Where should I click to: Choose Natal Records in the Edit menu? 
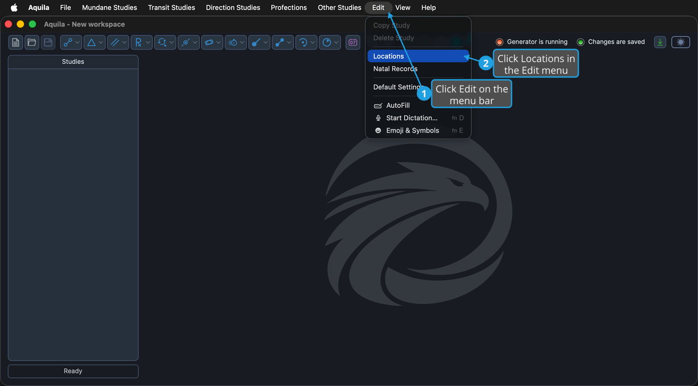[x=418, y=69]
